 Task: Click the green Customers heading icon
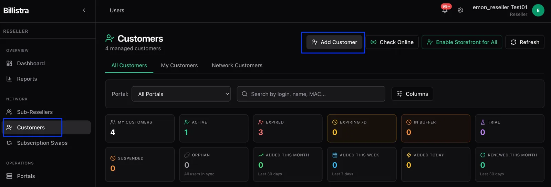pos(110,38)
